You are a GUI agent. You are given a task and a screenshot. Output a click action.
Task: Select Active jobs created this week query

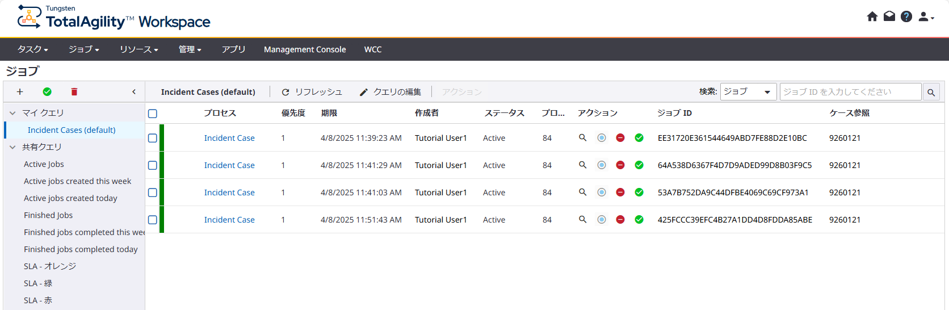(x=77, y=181)
